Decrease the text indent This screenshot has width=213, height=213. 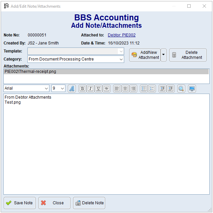pyautogui.click(x=163, y=89)
